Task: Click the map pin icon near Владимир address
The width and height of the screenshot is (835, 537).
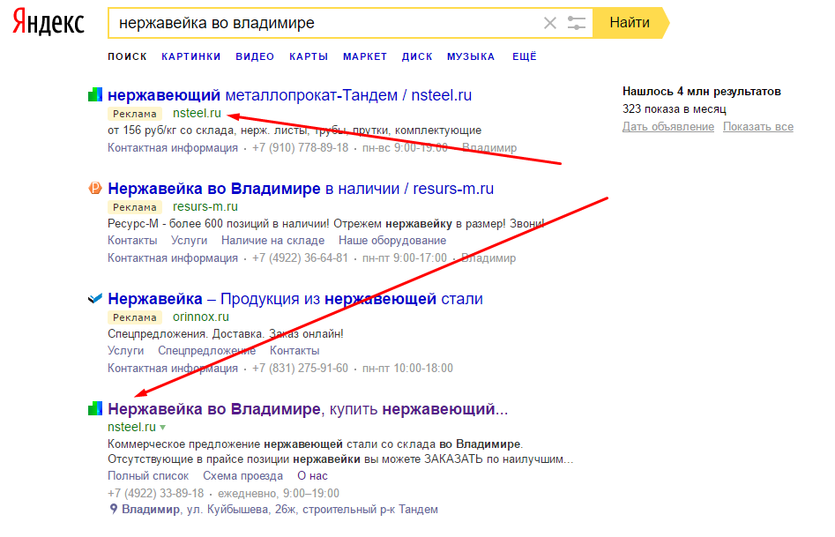Action: click(x=114, y=510)
